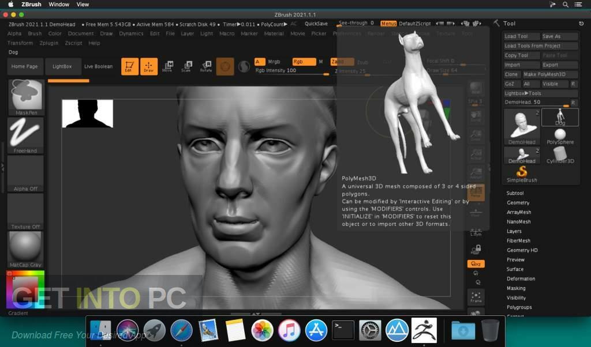
Task: Expand the FiberMesh sub-palette
Action: coord(518,240)
